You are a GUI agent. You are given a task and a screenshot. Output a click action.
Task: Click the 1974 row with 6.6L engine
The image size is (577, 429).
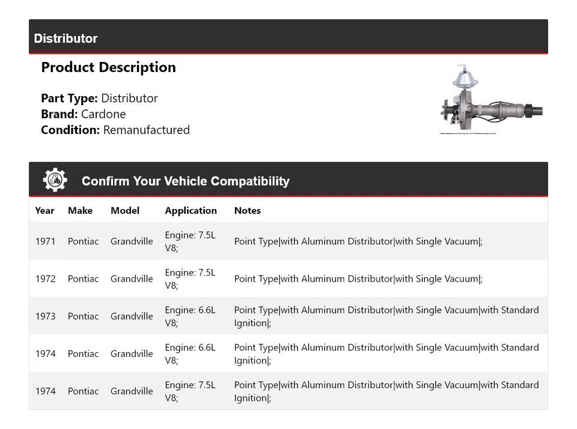288,353
